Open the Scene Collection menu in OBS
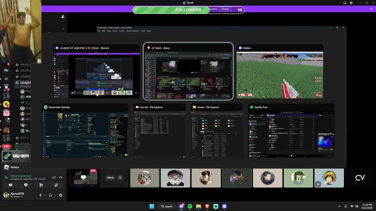Image resolution: width=376 pixels, height=211 pixels. 132,31
